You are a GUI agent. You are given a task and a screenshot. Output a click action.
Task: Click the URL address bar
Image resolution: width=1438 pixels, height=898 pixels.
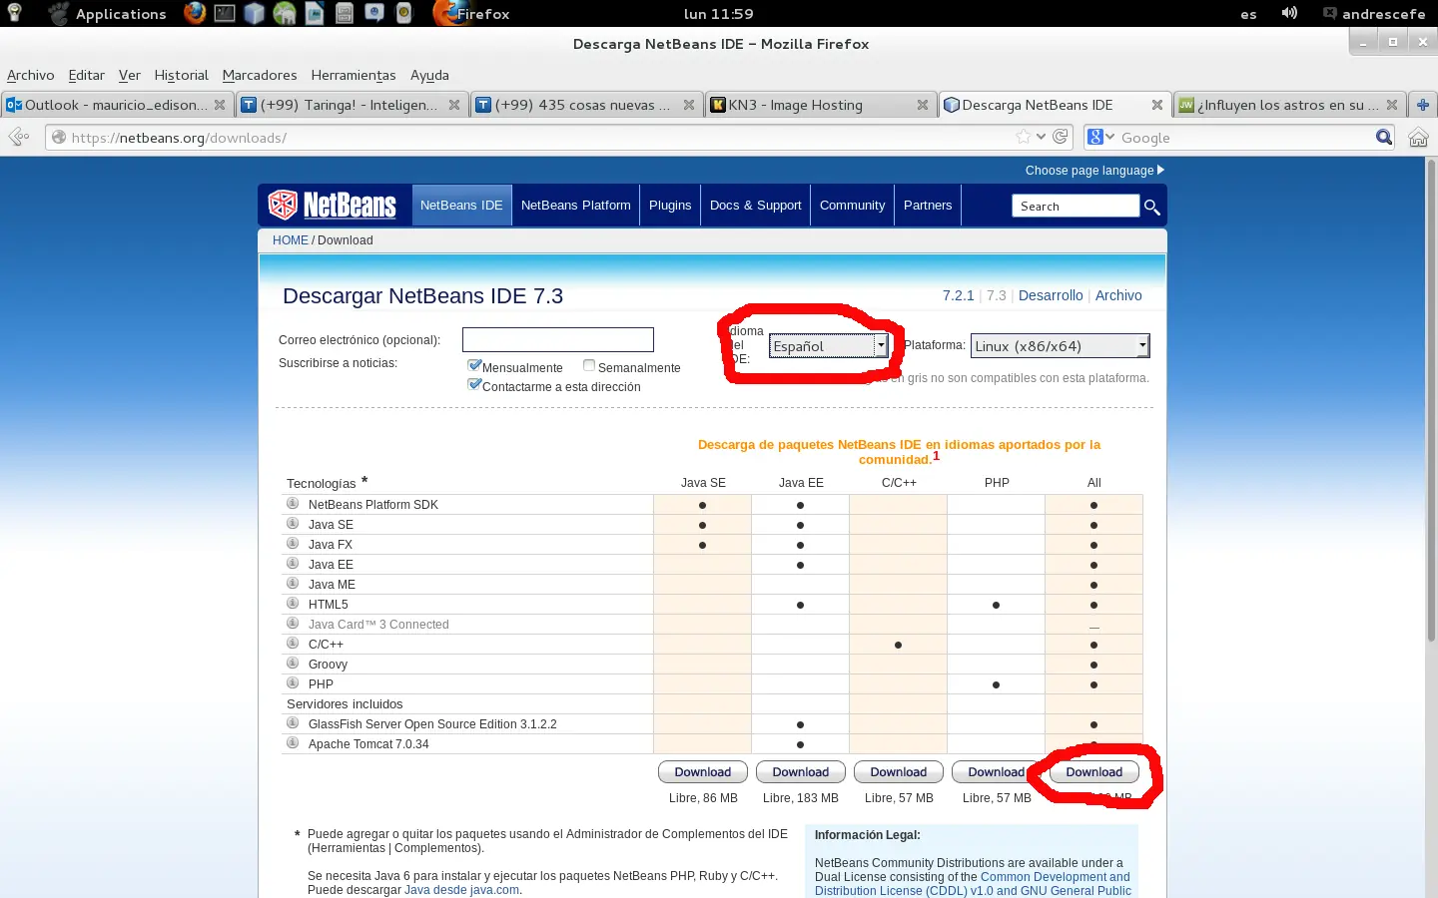[559, 137]
